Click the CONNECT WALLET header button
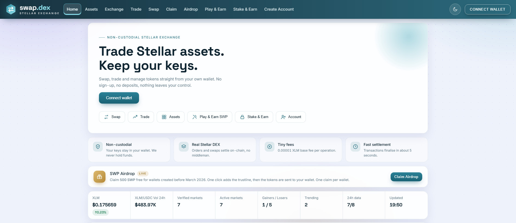Viewport: 516px width, 223px height. pos(487,9)
